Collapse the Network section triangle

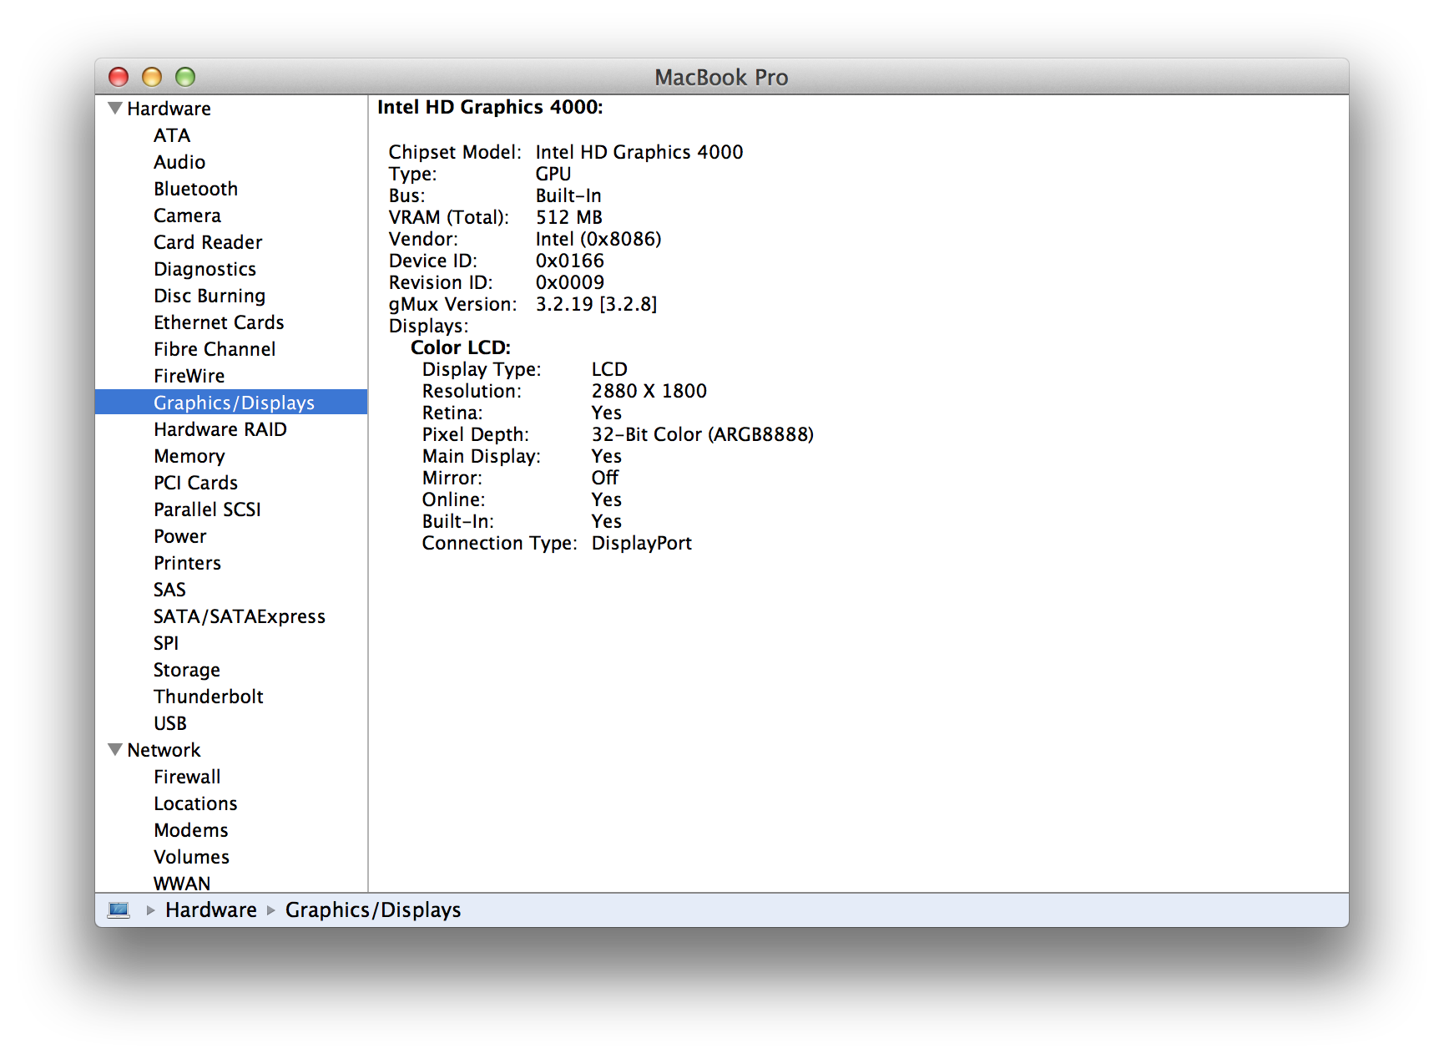(116, 749)
